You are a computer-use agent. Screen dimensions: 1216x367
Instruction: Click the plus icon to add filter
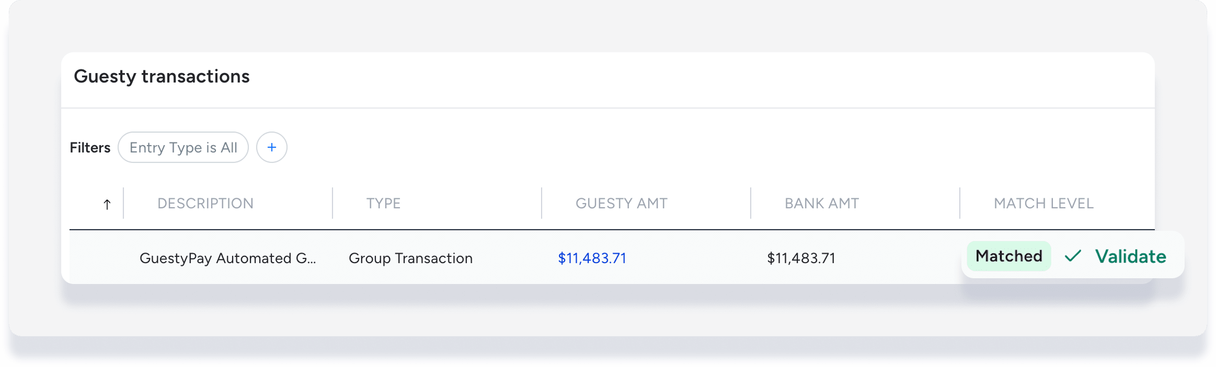click(272, 147)
